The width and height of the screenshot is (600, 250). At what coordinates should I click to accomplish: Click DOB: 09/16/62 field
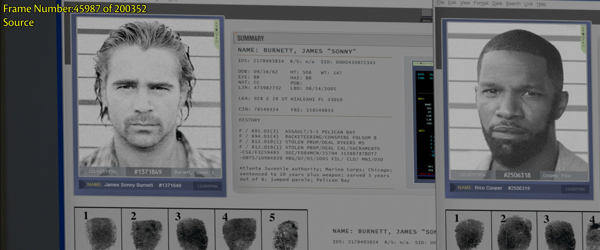(x=258, y=72)
